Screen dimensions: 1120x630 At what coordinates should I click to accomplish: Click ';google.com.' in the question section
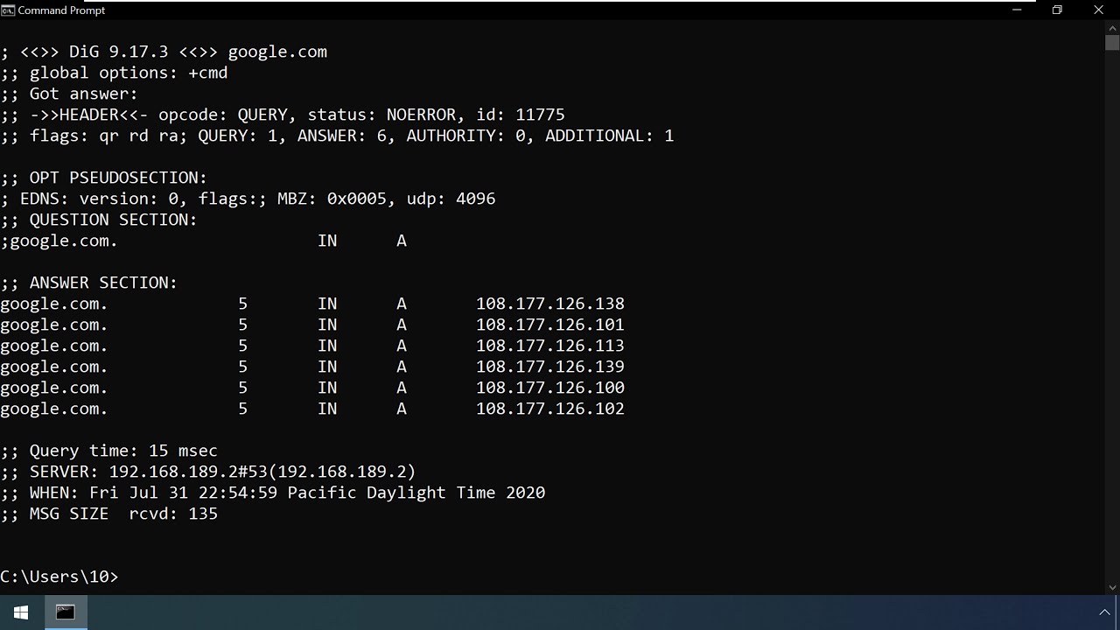point(59,241)
